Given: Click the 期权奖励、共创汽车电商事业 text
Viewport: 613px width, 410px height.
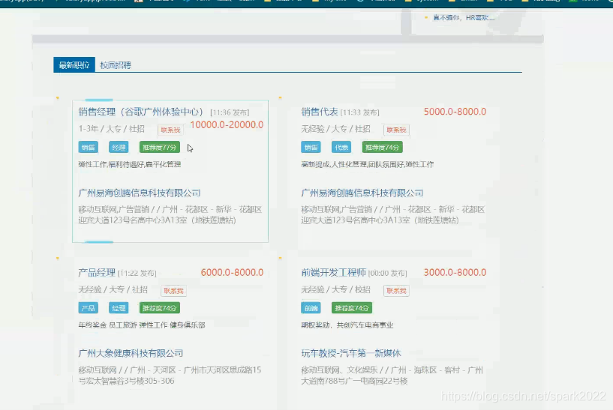Looking at the screenshot, I should click(x=347, y=325).
